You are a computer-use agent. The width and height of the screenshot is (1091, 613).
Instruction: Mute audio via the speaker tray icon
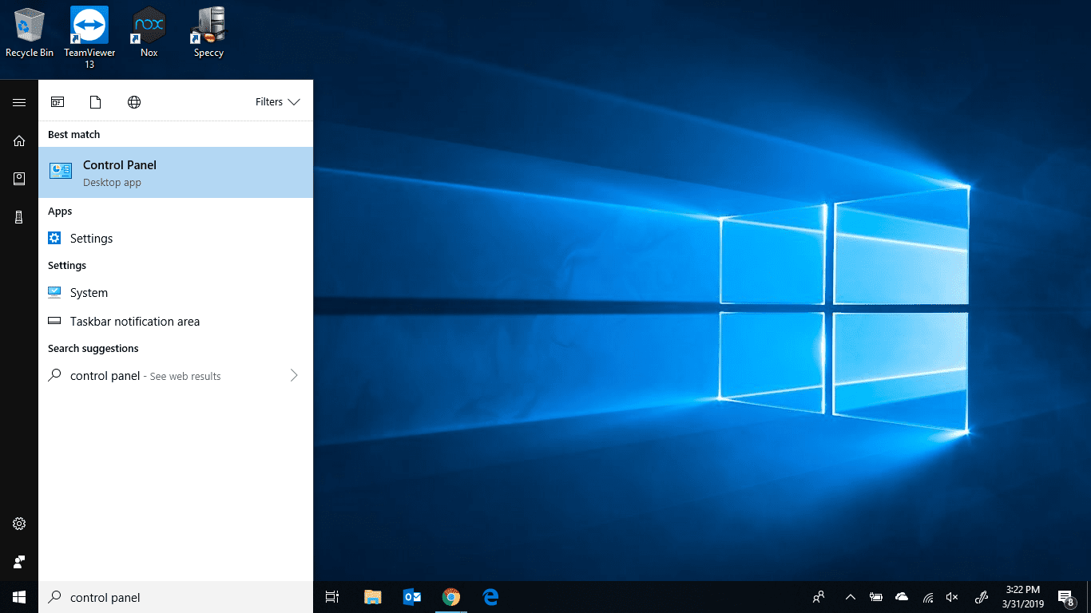pos(952,596)
